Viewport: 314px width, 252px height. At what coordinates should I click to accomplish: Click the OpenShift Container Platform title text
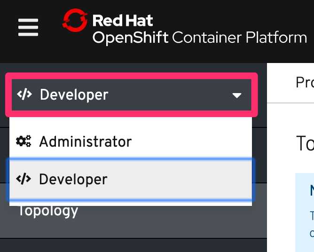[199, 38]
